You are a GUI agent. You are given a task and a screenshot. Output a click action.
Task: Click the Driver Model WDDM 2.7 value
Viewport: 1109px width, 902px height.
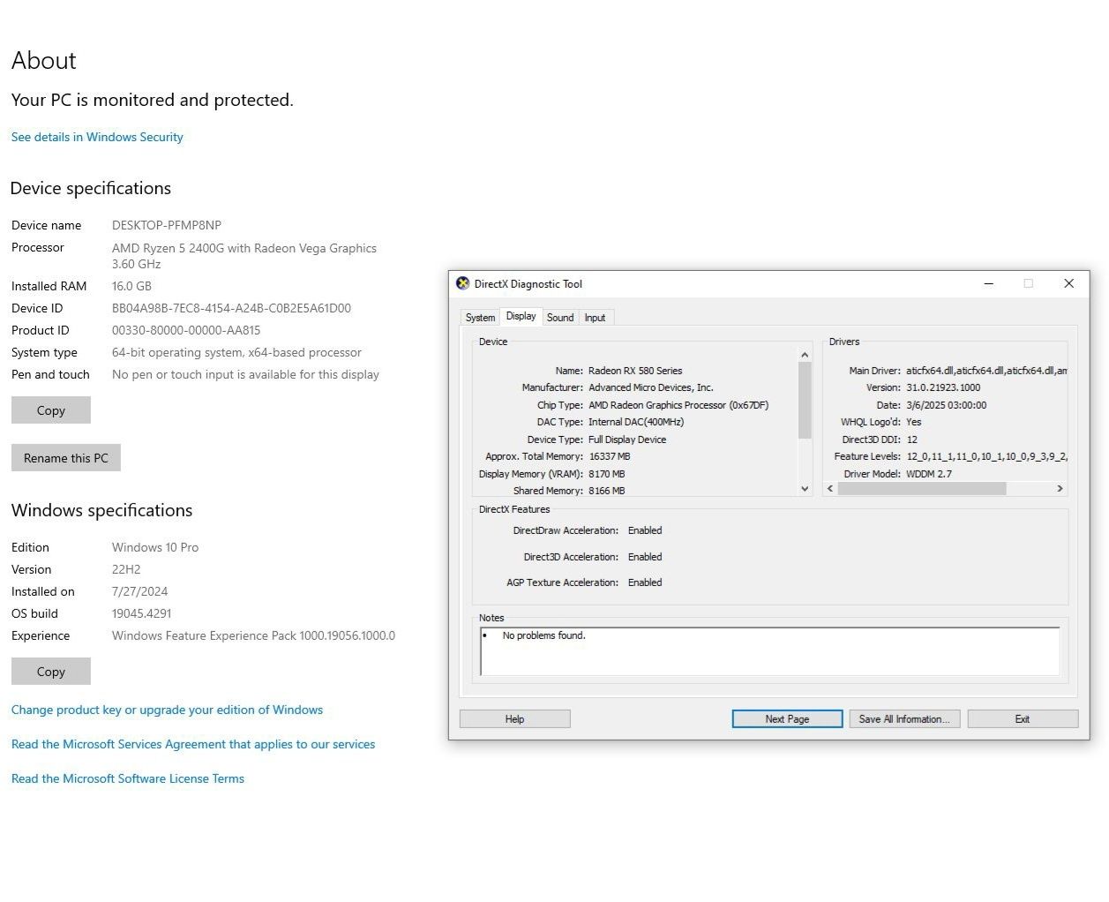(929, 474)
